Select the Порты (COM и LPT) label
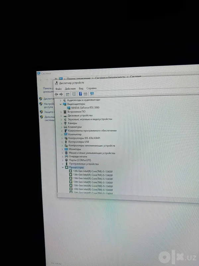Image resolution: width=199 pixels, height=266 pixels. click(x=80, y=160)
